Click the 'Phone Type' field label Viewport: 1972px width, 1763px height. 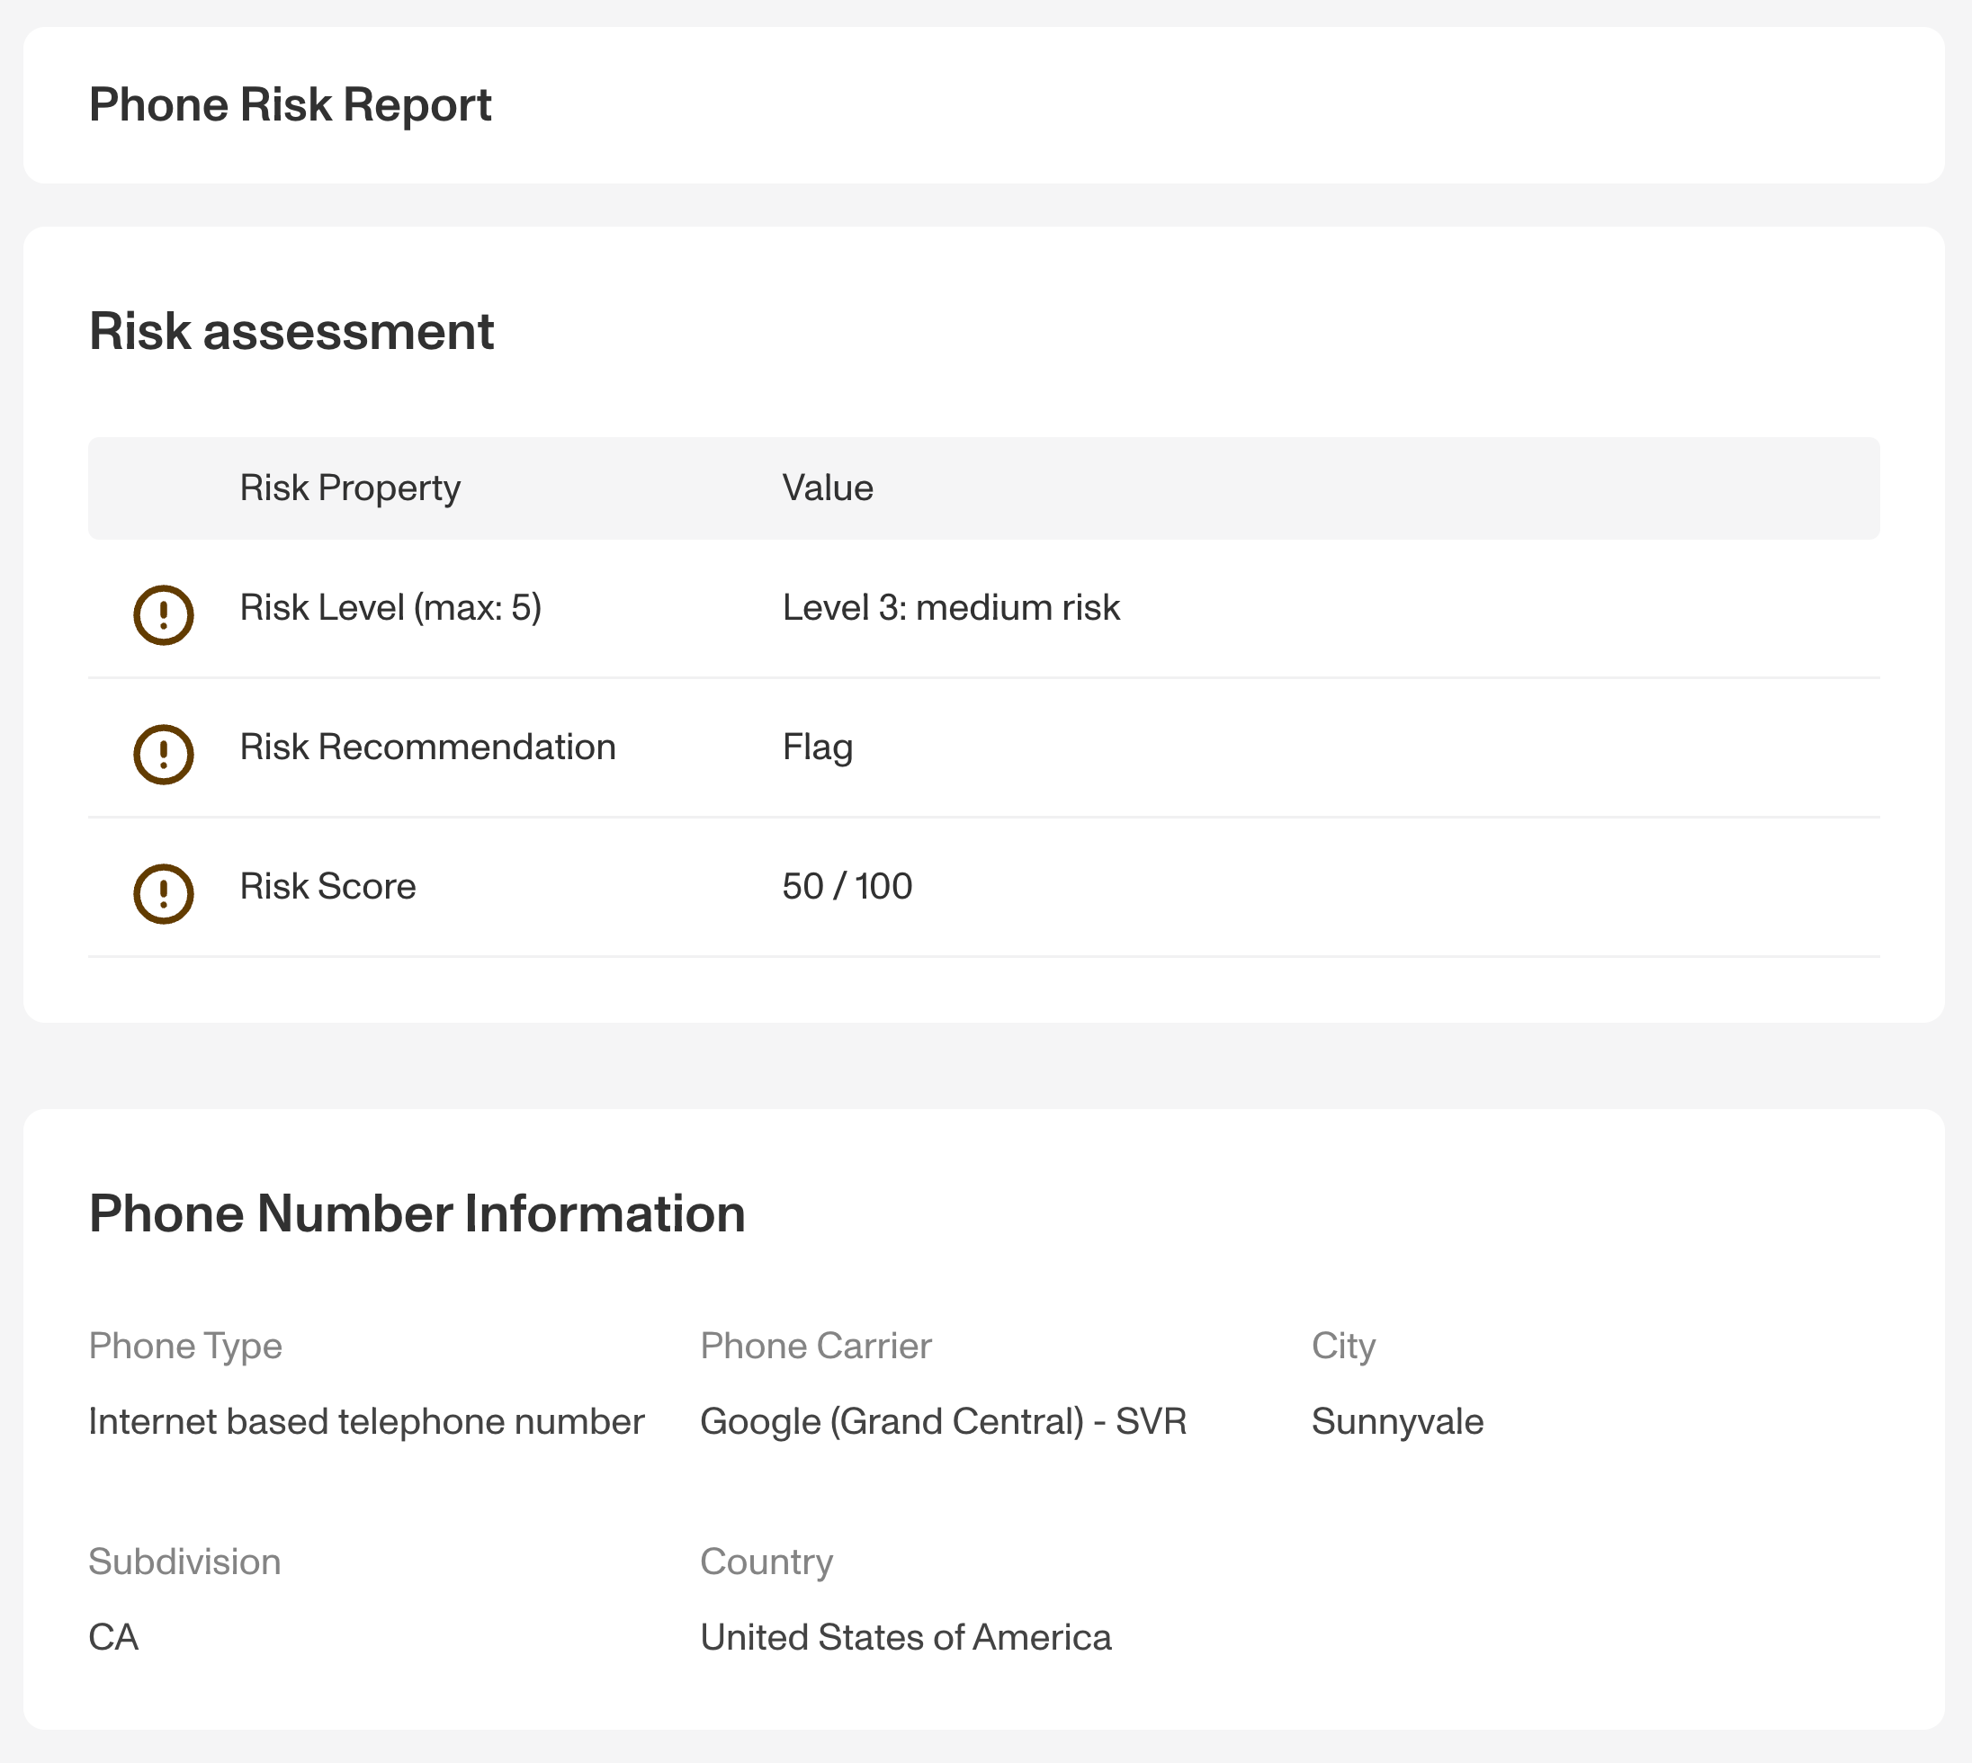point(185,1347)
